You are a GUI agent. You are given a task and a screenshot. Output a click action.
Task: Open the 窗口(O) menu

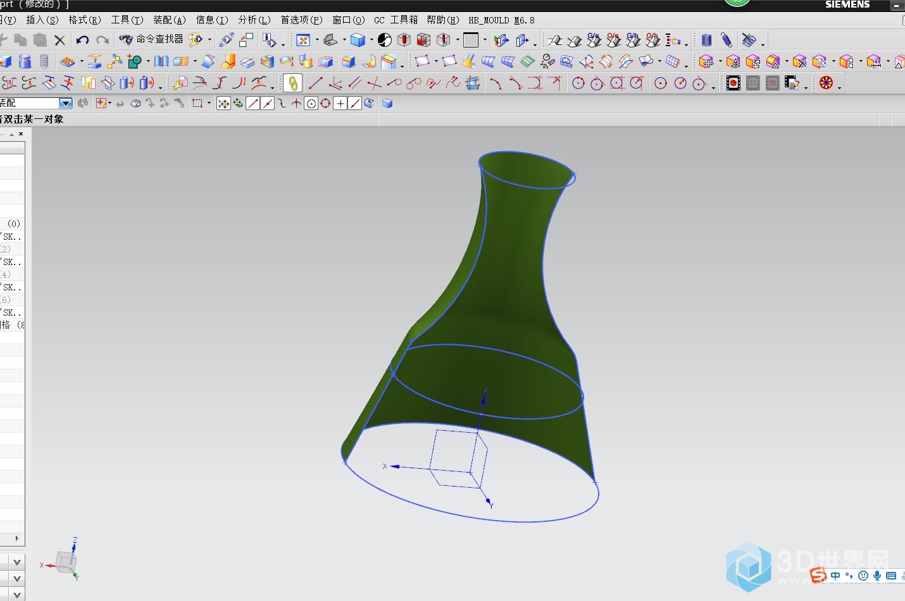point(349,20)
